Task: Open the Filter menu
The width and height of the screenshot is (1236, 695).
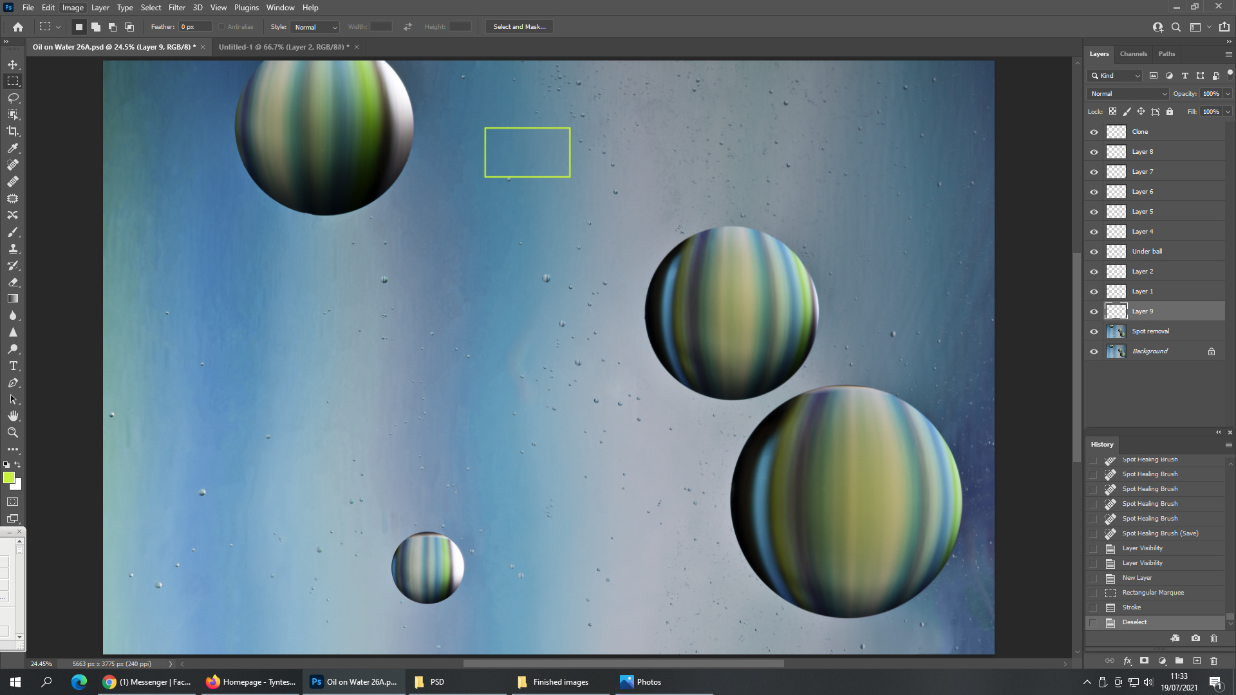Action: click(177, 8)
